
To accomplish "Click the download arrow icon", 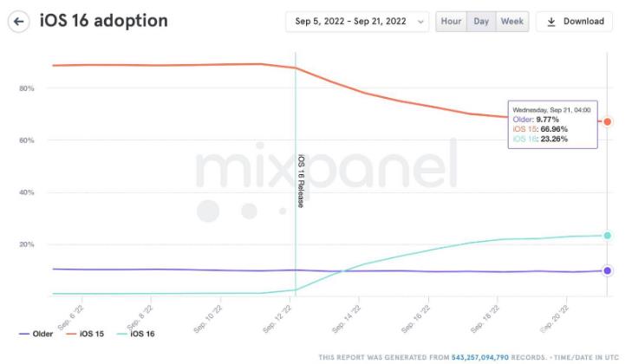I will [551, 22].
